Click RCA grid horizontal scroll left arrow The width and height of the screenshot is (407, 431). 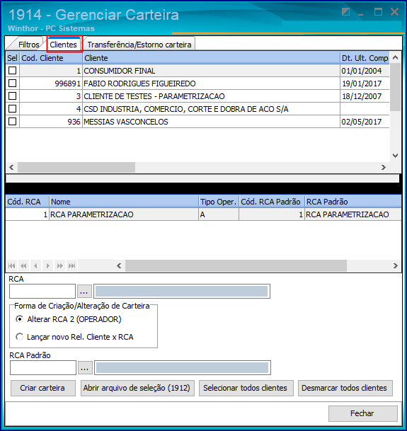pyautogui.click(x=119, y=265)
